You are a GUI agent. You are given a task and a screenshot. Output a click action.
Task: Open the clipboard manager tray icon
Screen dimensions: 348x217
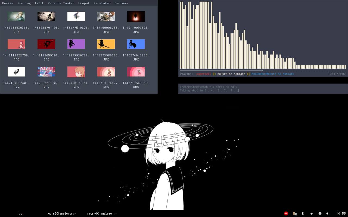(294, 213)
